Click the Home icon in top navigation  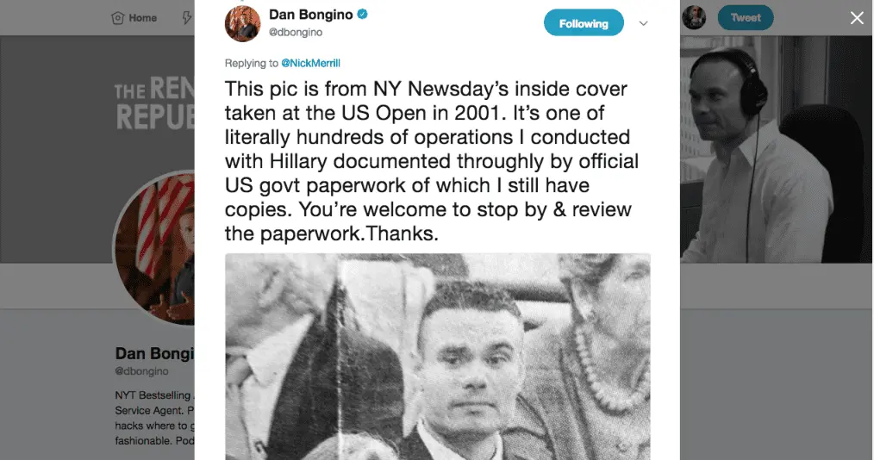coord(117,18)
